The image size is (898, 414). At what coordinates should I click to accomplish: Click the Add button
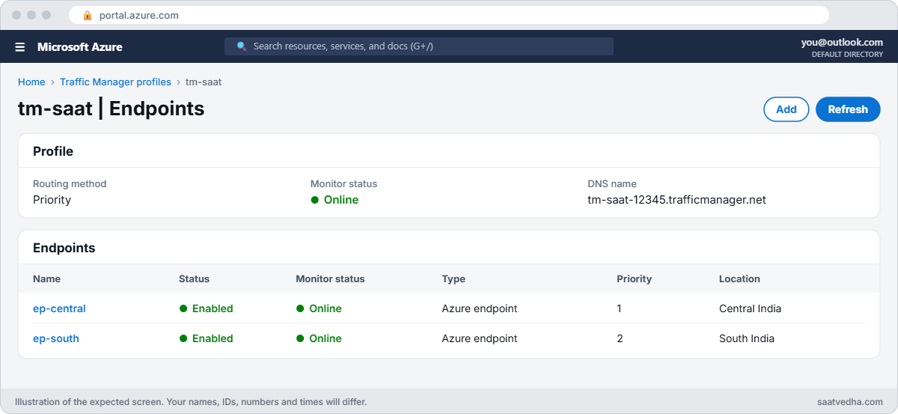coord(786,109)
